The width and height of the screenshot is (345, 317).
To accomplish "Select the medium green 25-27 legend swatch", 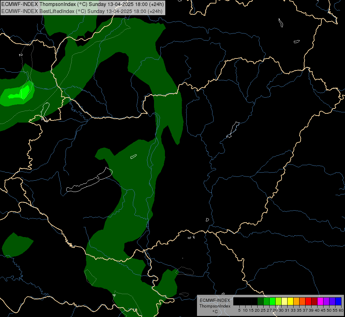I will click(266, 301).
